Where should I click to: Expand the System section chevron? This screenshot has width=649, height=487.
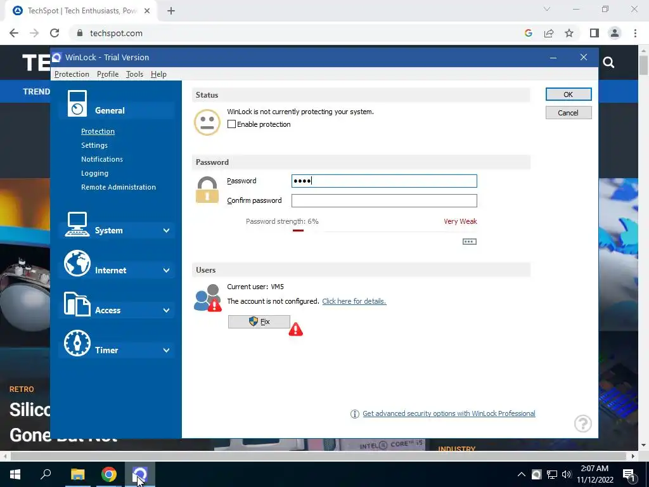tap(167, 231)
